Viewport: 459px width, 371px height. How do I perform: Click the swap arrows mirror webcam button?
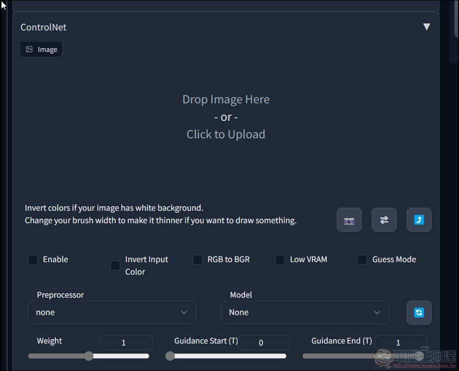384,220
